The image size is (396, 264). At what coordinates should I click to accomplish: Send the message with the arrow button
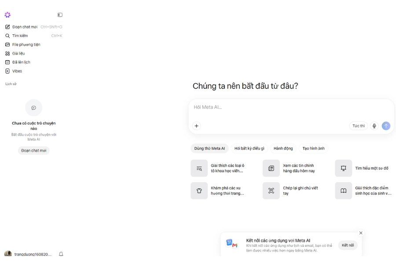pos(386,126)
